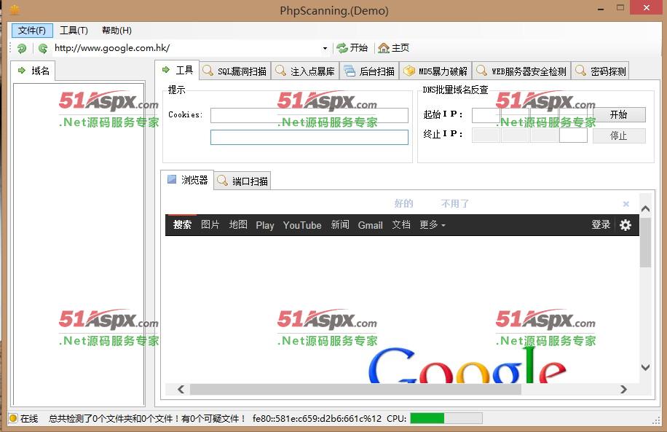
Task: Open the SQL漏洞扫描 tab
Action: pyautogui.click(x=234, y=71)
